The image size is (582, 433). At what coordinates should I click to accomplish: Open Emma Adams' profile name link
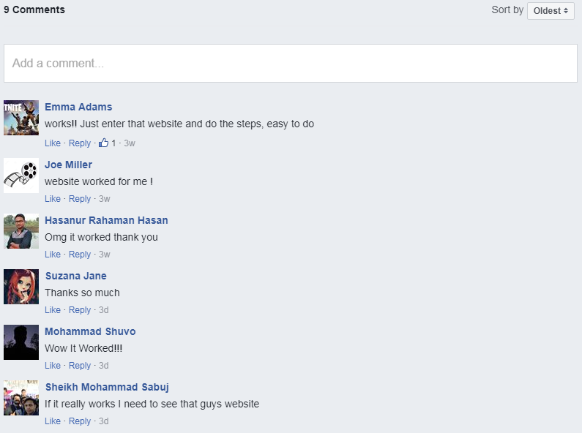(x=78, y=107)
